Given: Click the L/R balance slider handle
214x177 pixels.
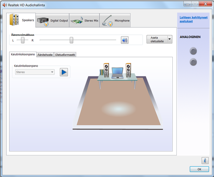Looking at the screenshot, I should (23, 40).
